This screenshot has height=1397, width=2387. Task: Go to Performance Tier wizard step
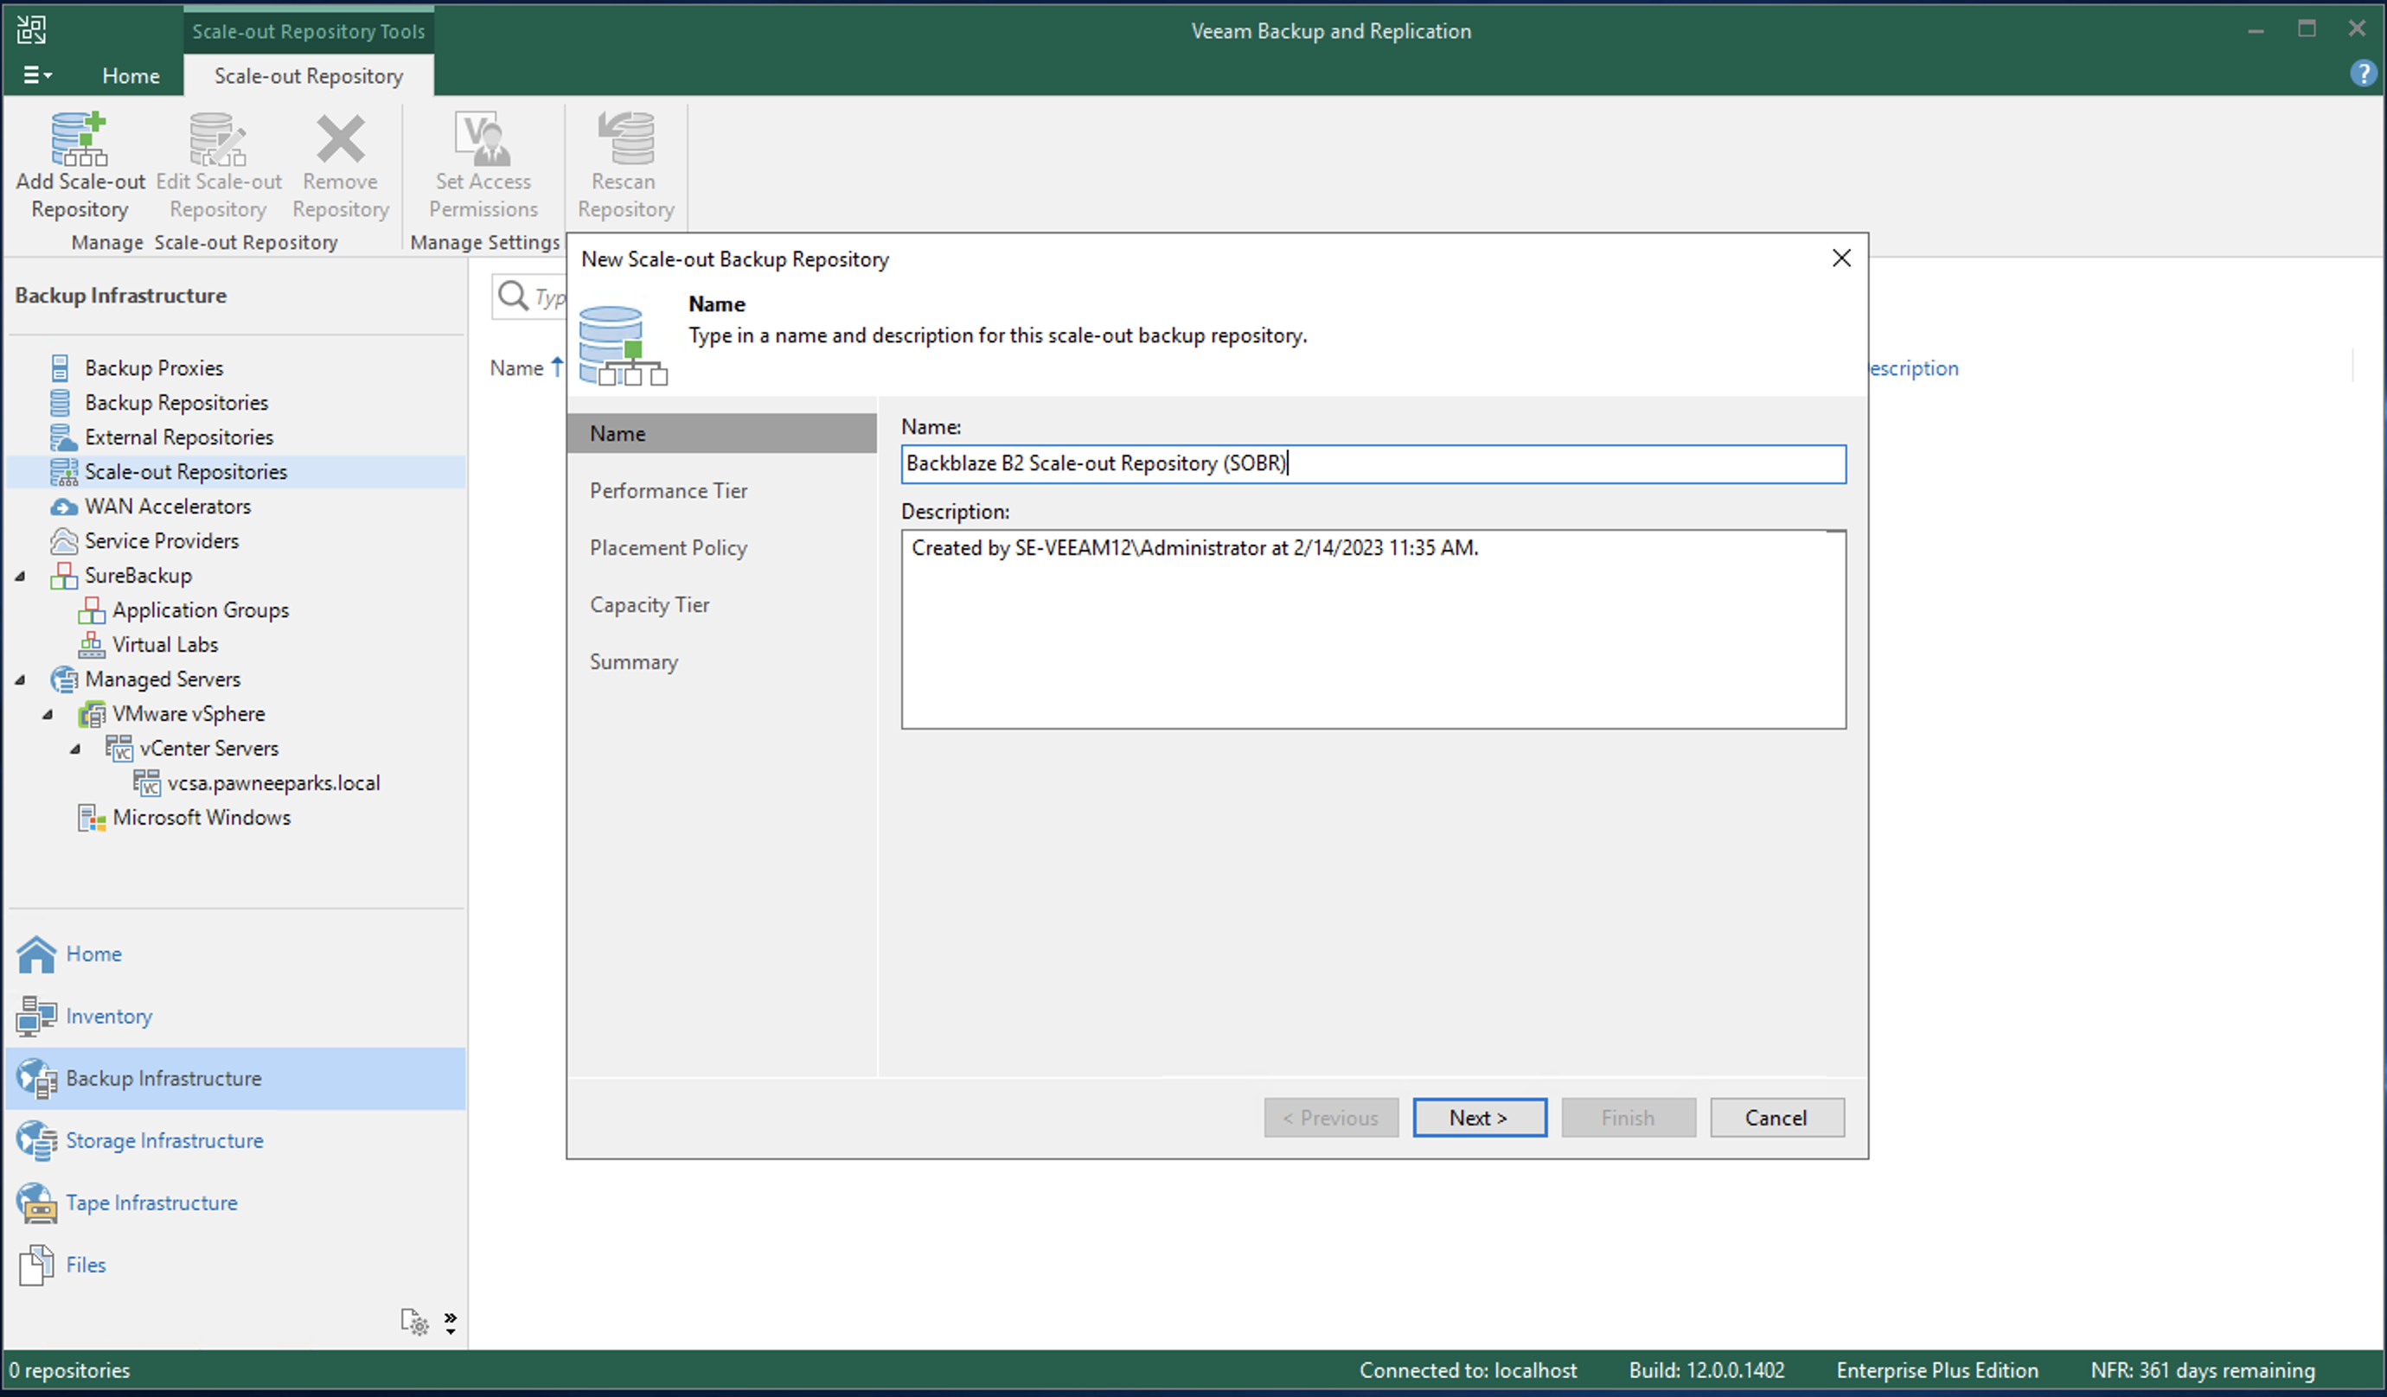pyautogui.click(x=669, y=491)
